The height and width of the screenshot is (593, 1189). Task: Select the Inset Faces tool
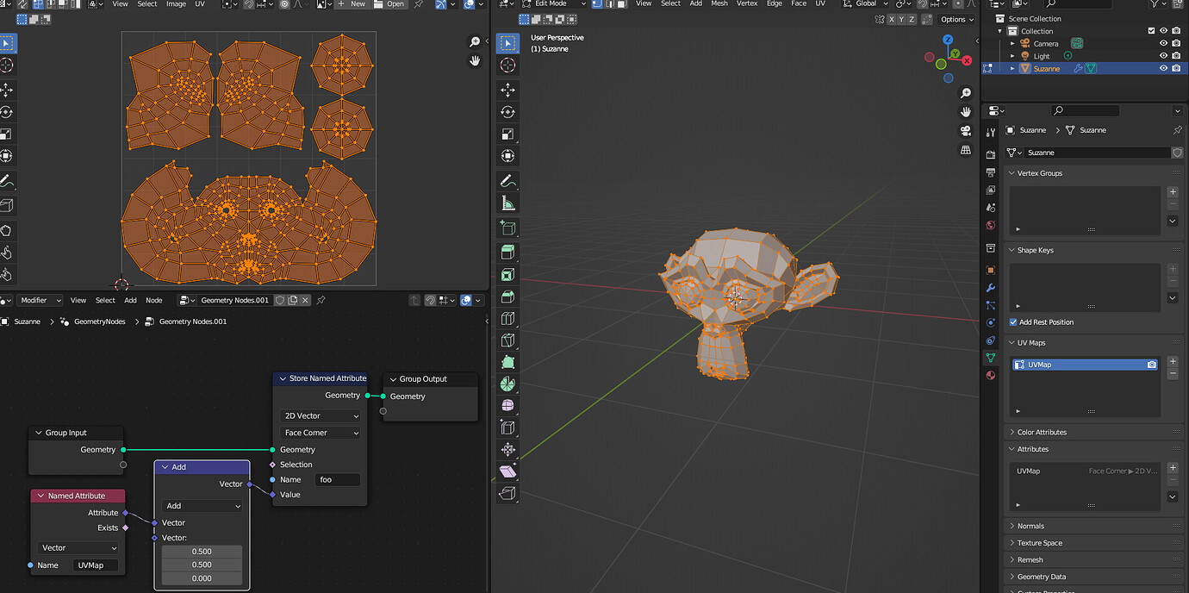507,275
